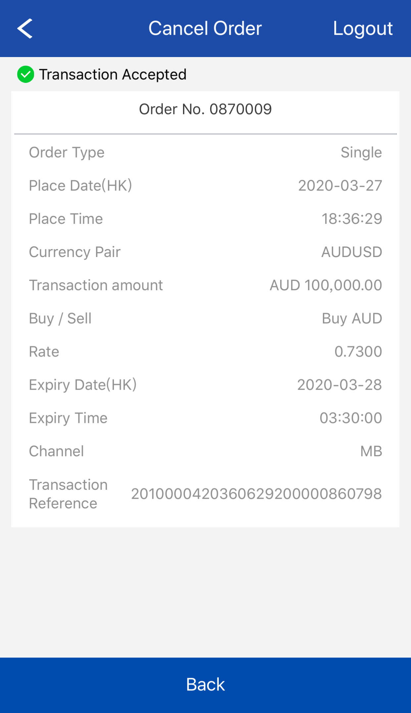Click the AUDUSD currency pair value
The image size is (411, 713).
pos(351,252)
